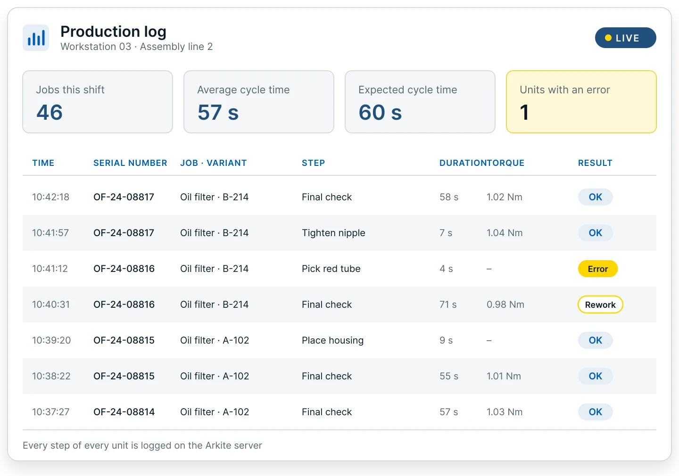Select the Expected cycle time card

pos(420,102)
